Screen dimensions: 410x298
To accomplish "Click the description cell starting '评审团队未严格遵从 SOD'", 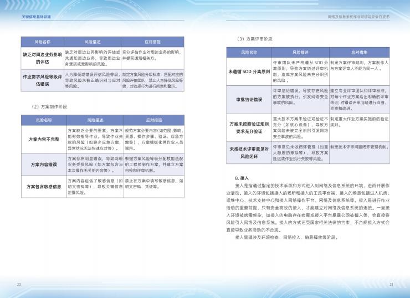I will (300, 71).
